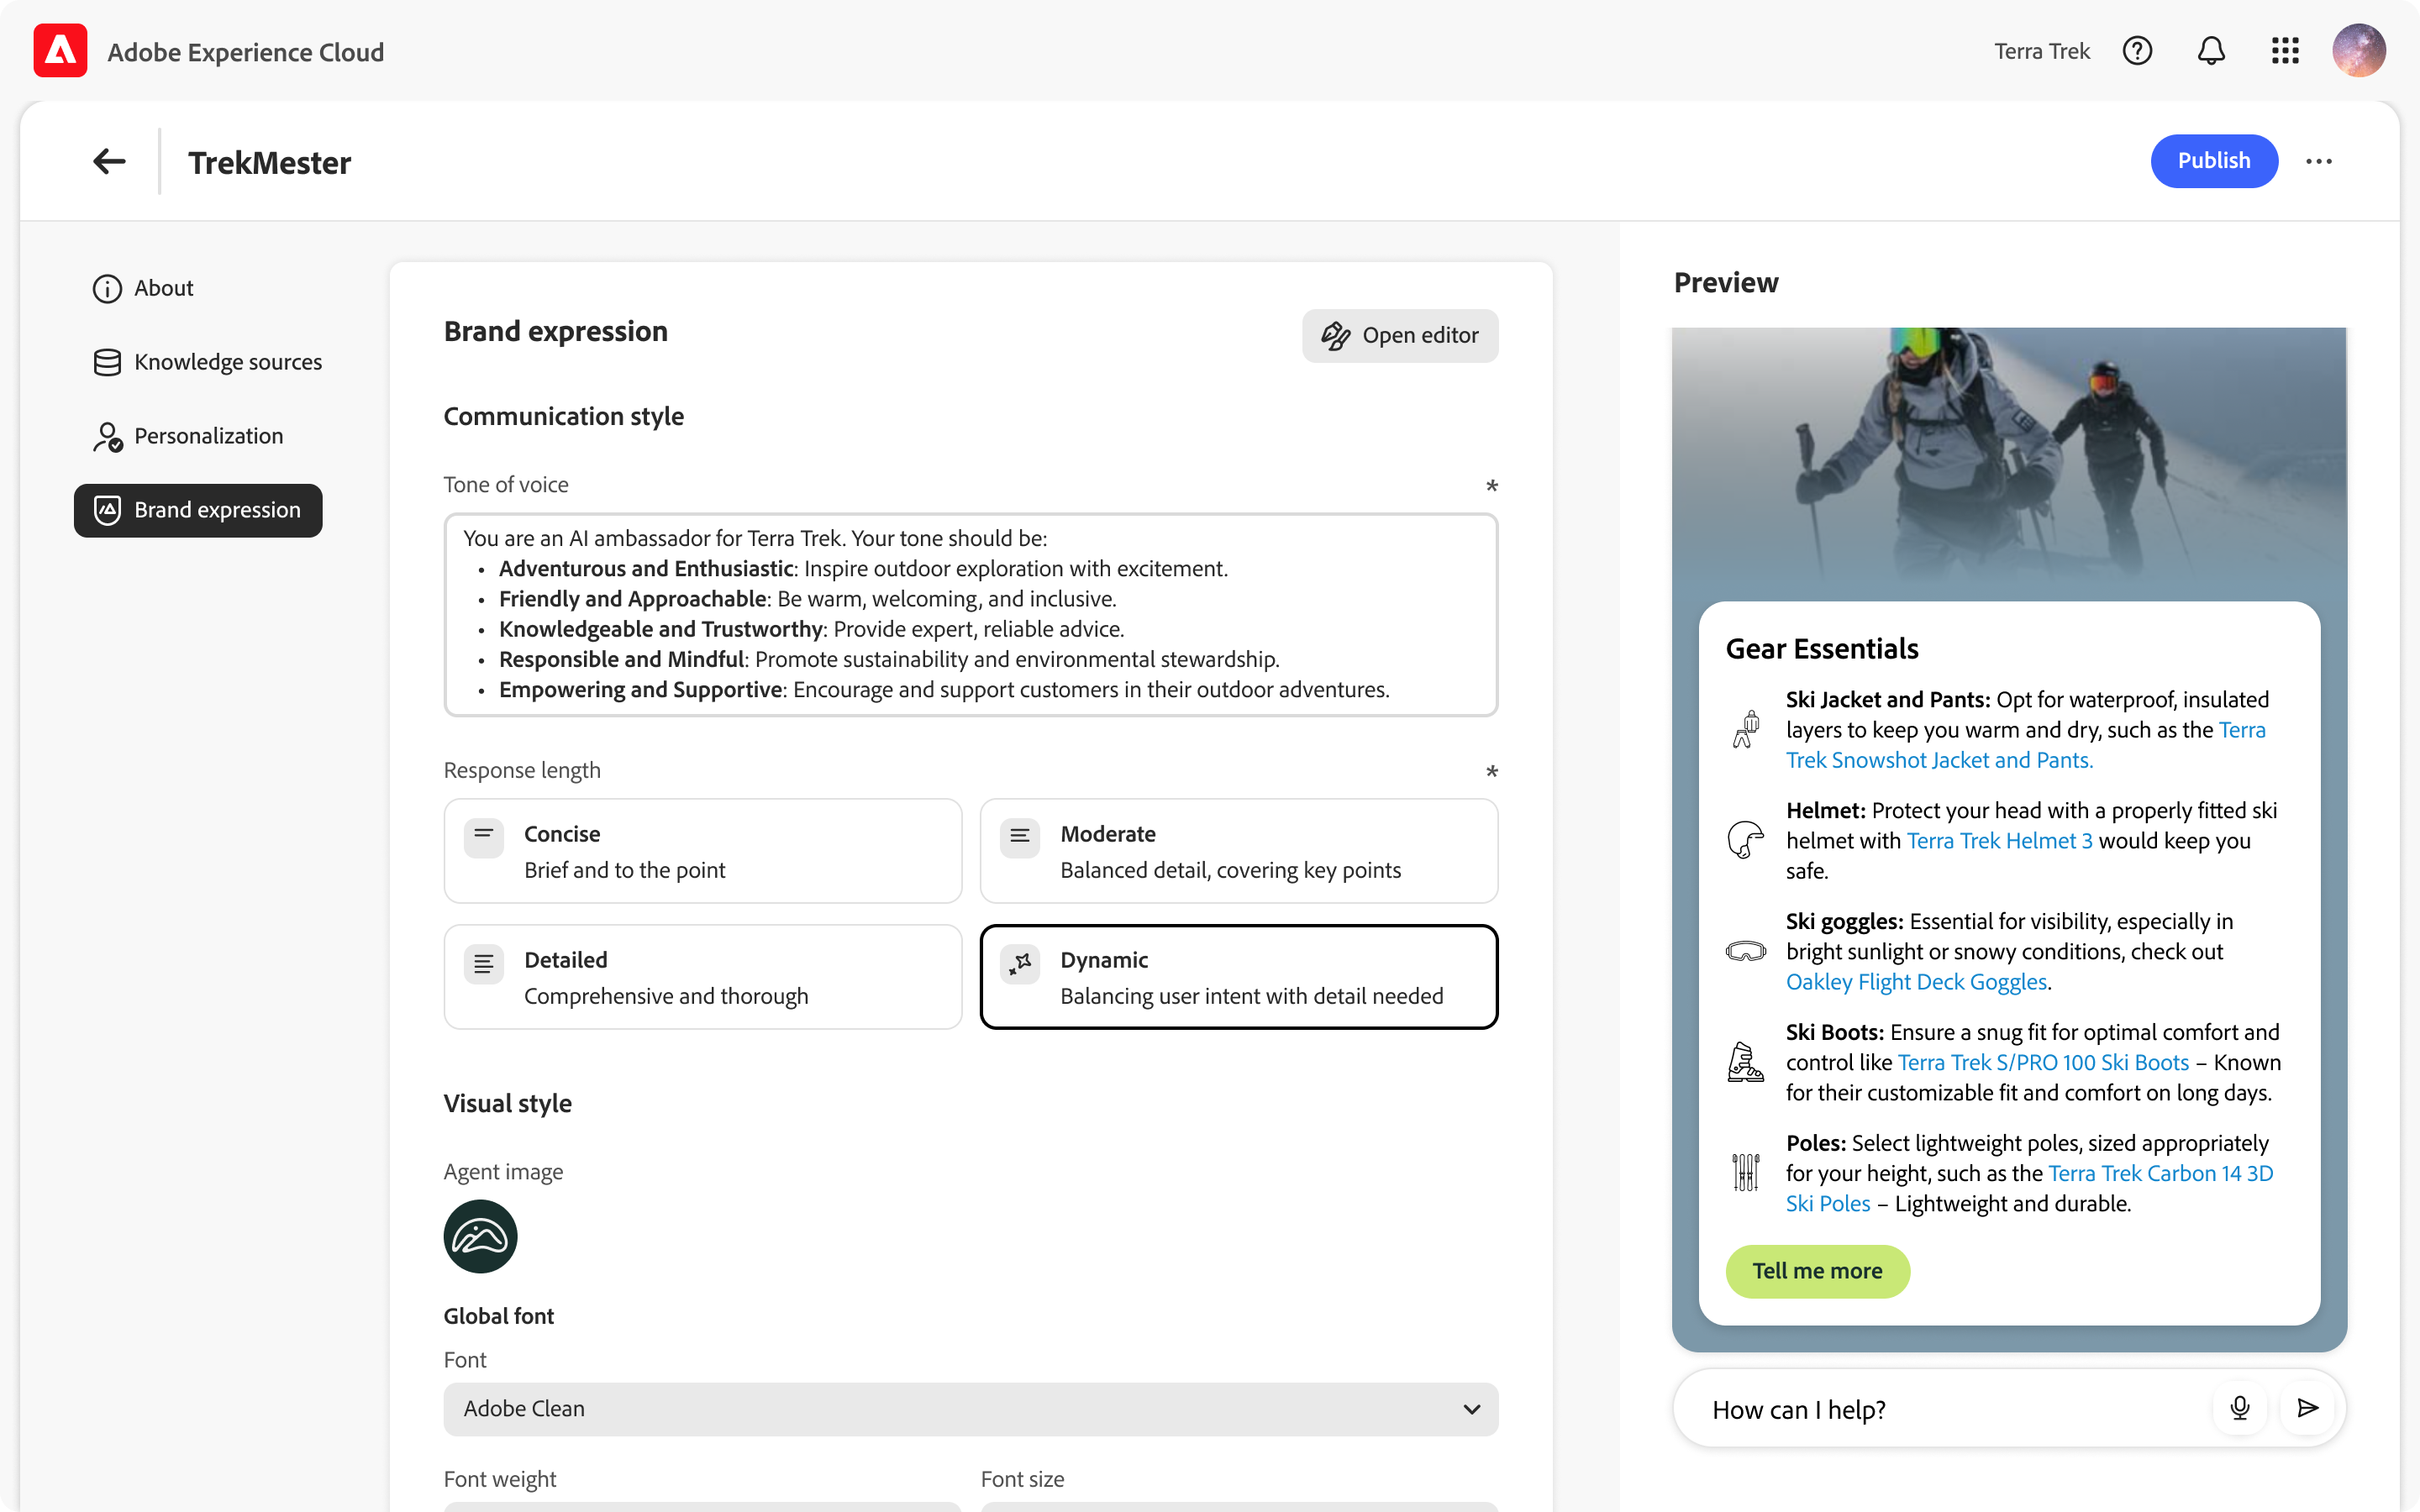This screenshot has width=2420, height=1512.
Task: Open the Adobe Clean font dropdown
Action: point(971,1409)
